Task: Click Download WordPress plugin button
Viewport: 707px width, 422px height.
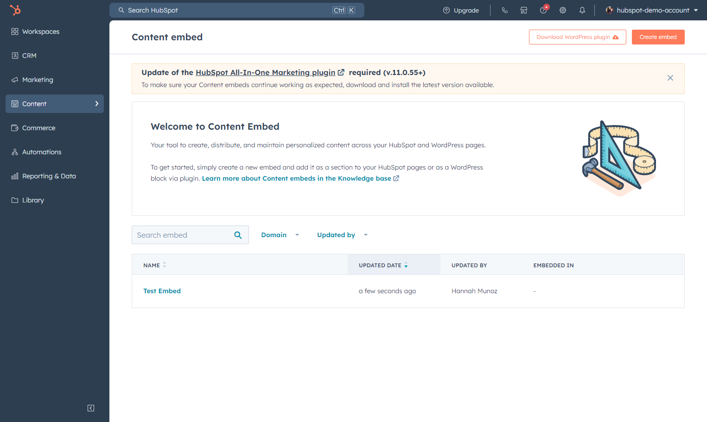Action: click(x=577, y=37)
